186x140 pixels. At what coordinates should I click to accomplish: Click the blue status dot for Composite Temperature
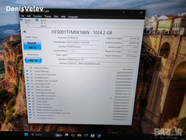pos(27,74)
